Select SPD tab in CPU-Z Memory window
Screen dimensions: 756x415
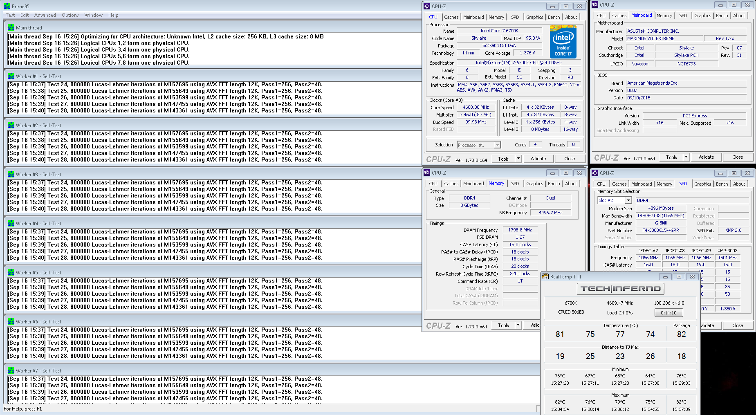click(515, 184)
